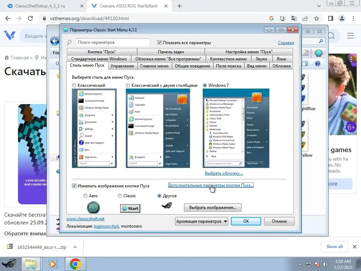Viewport: 361px width, 271px height.
Task: Open Windows Media Player from taskbar
Action: point(53,264)
